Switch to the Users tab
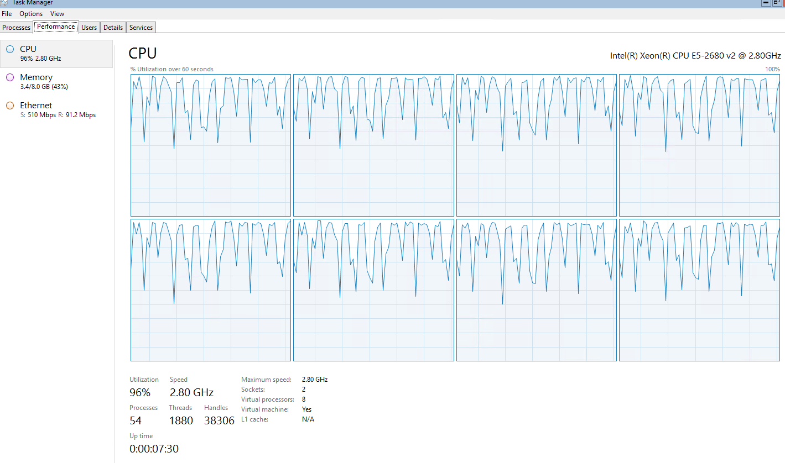 89,28
